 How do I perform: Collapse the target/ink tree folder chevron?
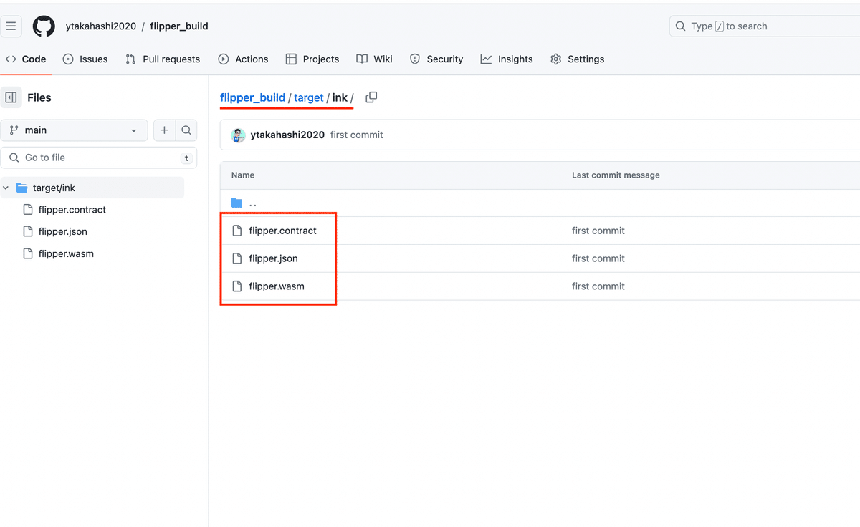coord(6,188)
